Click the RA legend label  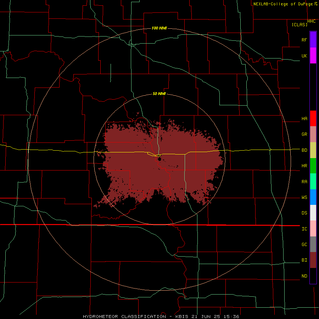[304, 182]
